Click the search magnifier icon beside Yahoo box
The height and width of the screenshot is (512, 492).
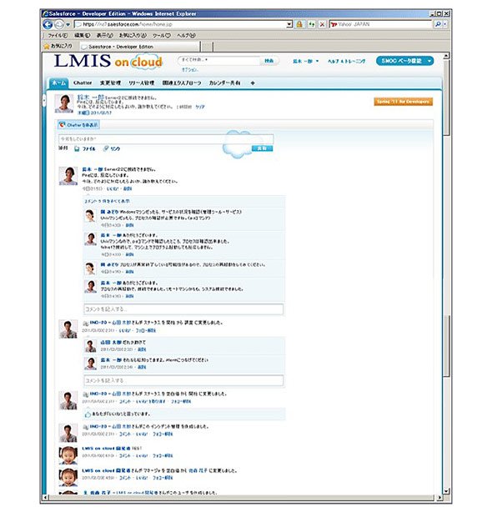click(x=438, y=24)
